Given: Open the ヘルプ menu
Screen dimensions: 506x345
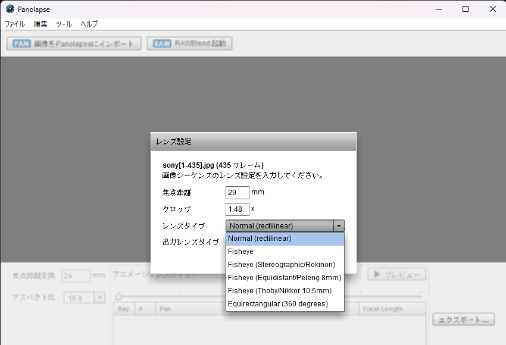Looking at the screenshot, I should [x=89, y=24].
